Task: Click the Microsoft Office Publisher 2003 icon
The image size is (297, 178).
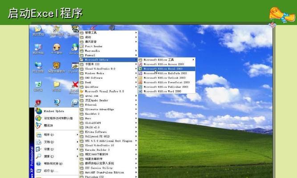Action: coord(140,87)
